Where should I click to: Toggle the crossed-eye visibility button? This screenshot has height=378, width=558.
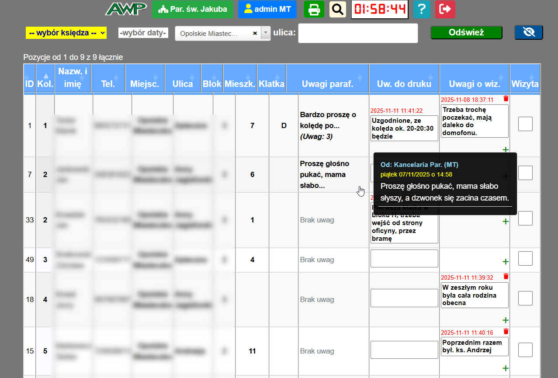(x=528, y=32)
